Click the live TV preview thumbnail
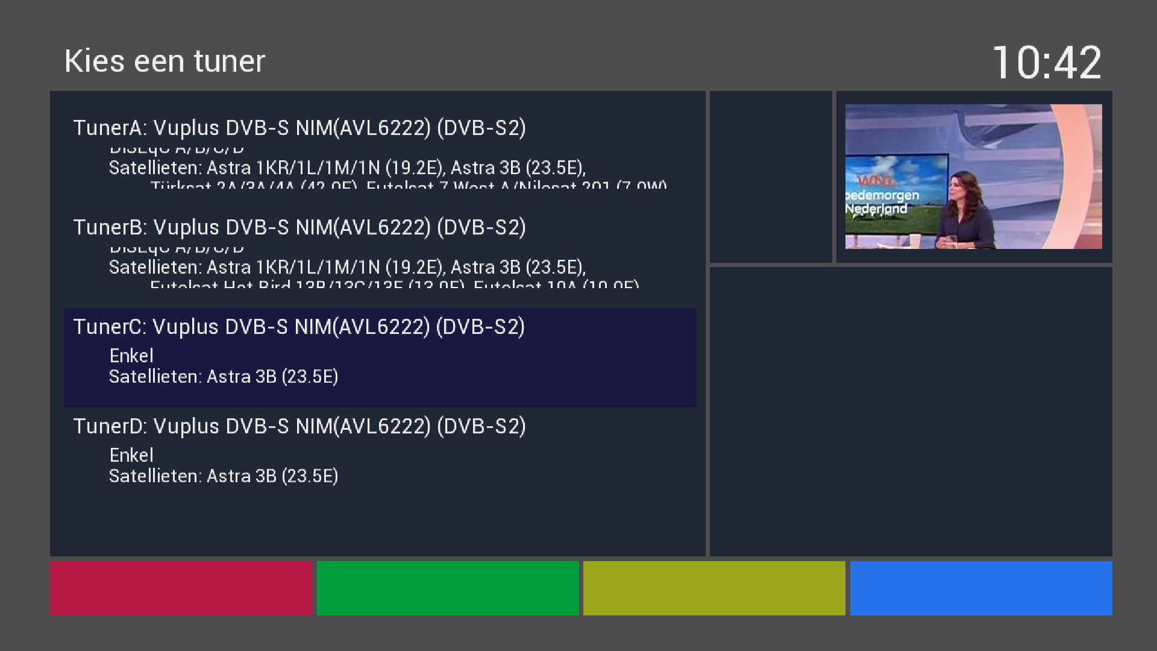1157x651 pixels. 973,177
